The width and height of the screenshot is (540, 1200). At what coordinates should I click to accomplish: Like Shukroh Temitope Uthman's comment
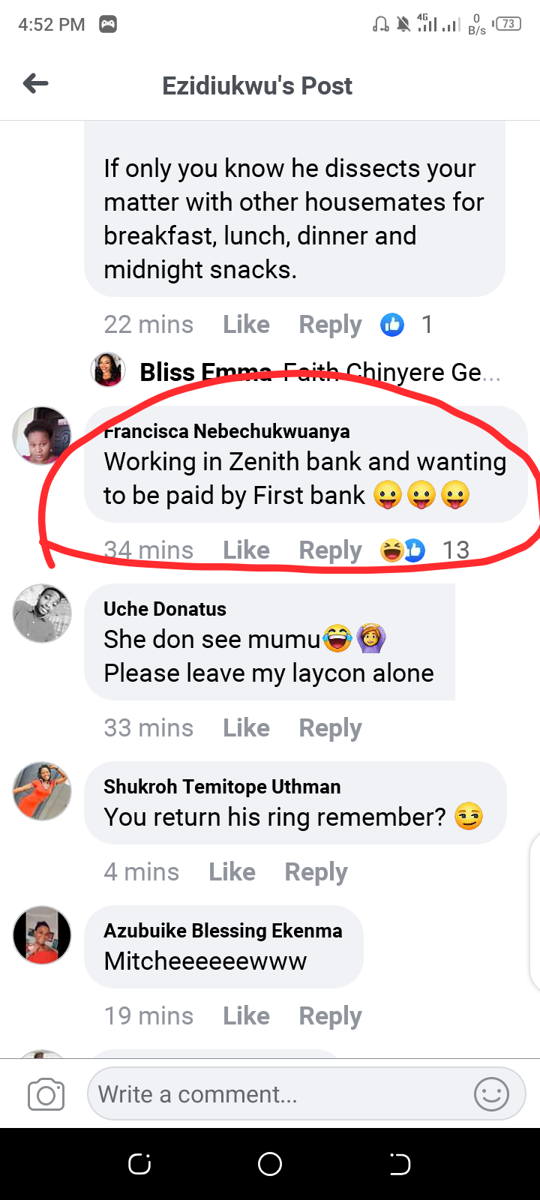[x=232, y=871]
